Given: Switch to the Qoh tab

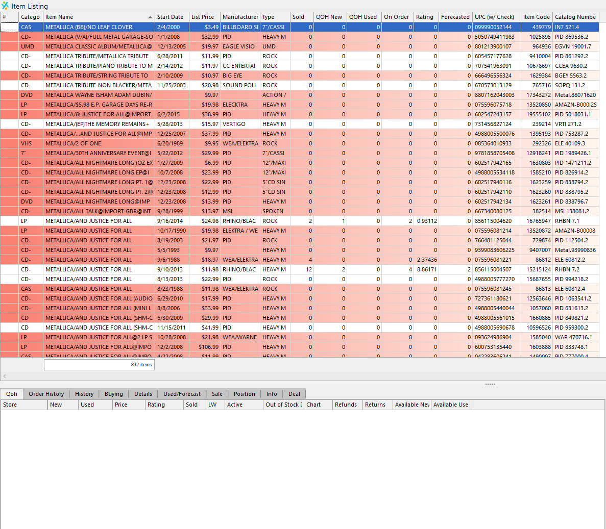Looking at the screenshot, I should tap(12, 394).
